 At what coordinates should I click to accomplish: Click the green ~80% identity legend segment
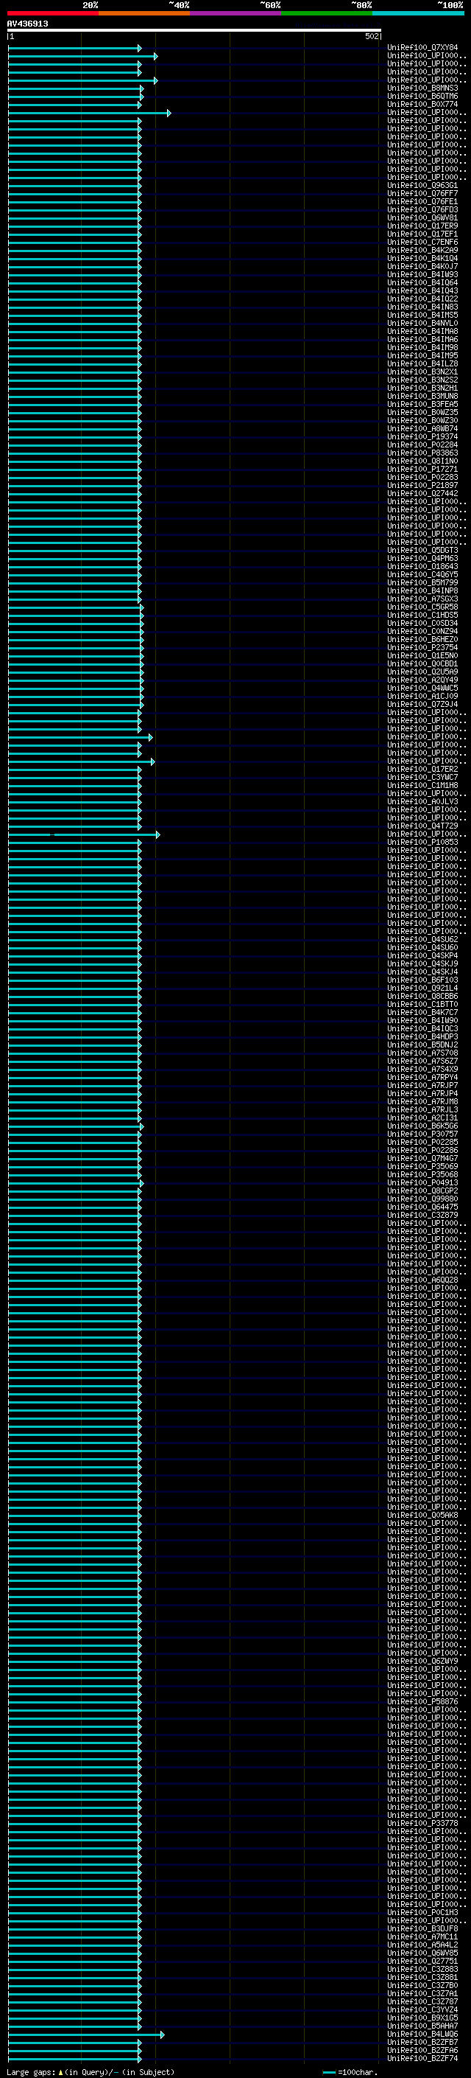(327, 13)
